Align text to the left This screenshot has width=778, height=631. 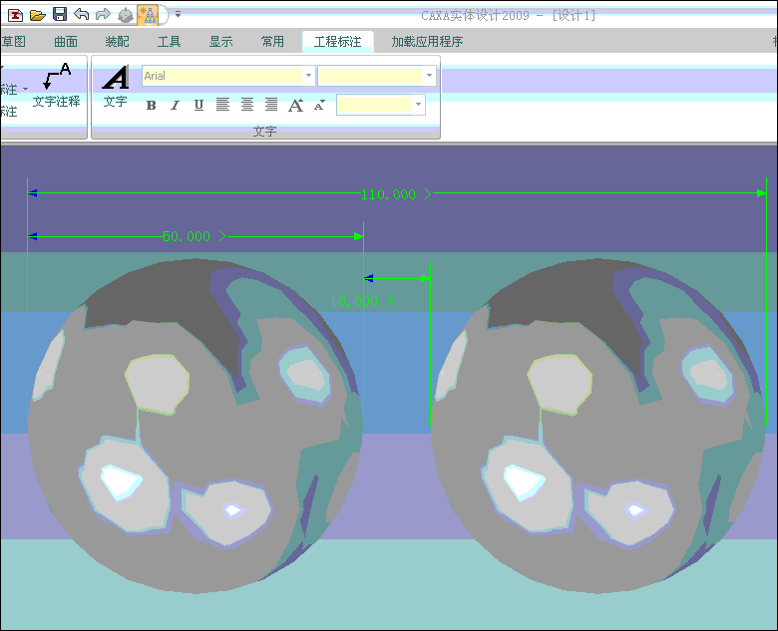(x=222, y=105)
